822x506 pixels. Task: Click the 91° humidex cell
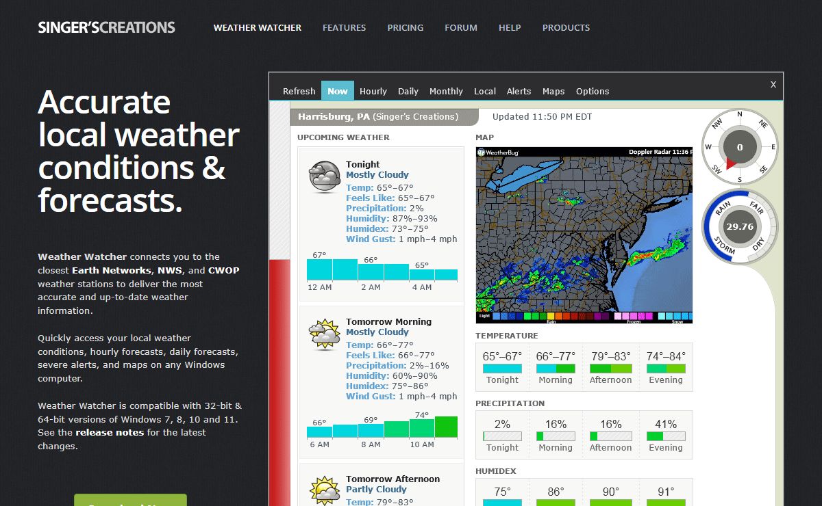tap(666, 492)
